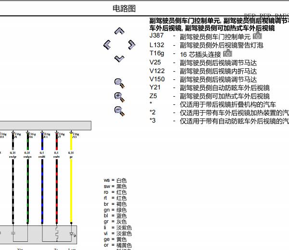Click the 电路图 page title
Screen dimensions: 289x250
(124, 9)
